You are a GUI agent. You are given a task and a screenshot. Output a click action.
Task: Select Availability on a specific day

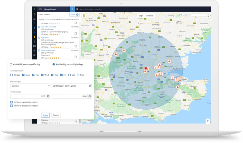coord(11,64)
